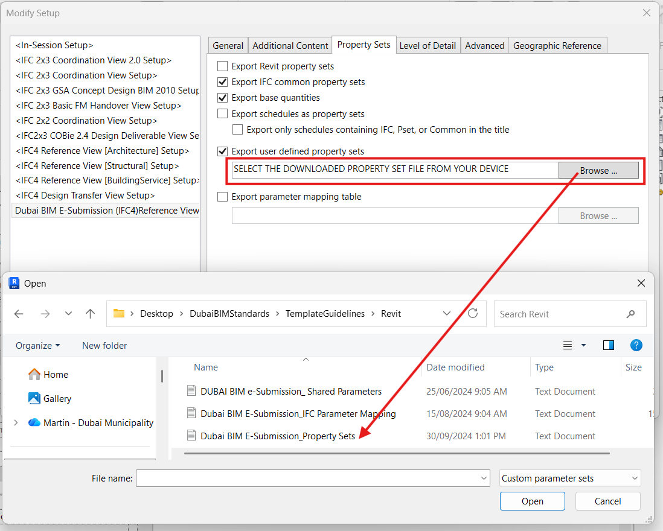Uncheck Export user defined property sets
This screenshot has height=531, width=663.
(x=222, y=151)
